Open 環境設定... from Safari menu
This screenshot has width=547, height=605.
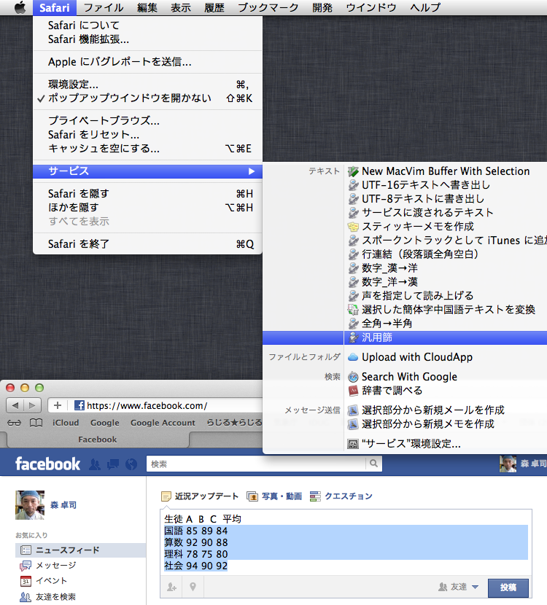[147, 85]
